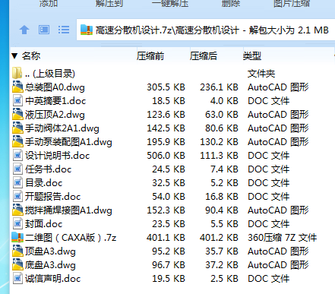
Task: Click 305.5 KB size of 总装图A0.dwg
Action: 166,87
